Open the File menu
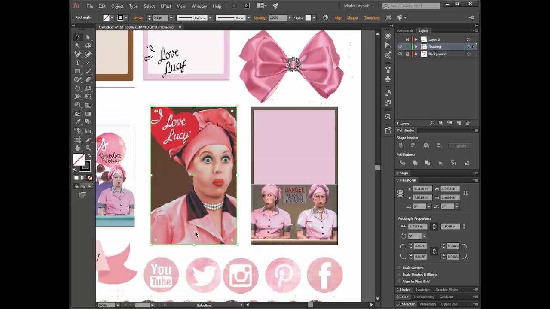This screenshot has width=550, height=309. (90, 6)
